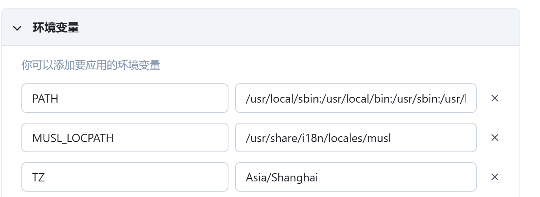Click the 你可以添加要应用的环境变量 description text
Screen dimensions: 540x197
tap(91, 65)
